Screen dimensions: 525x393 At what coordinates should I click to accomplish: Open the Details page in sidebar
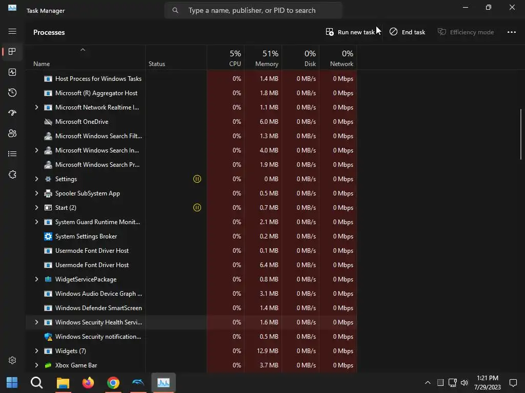tap(12, 154)
